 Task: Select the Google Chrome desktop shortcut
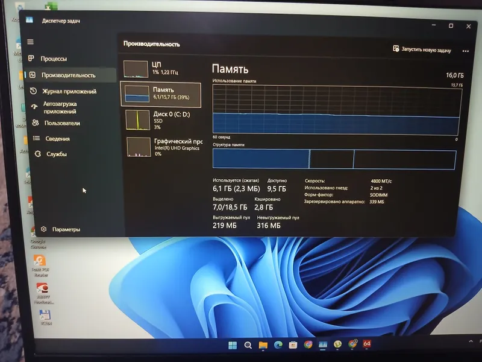pos(37,238)
